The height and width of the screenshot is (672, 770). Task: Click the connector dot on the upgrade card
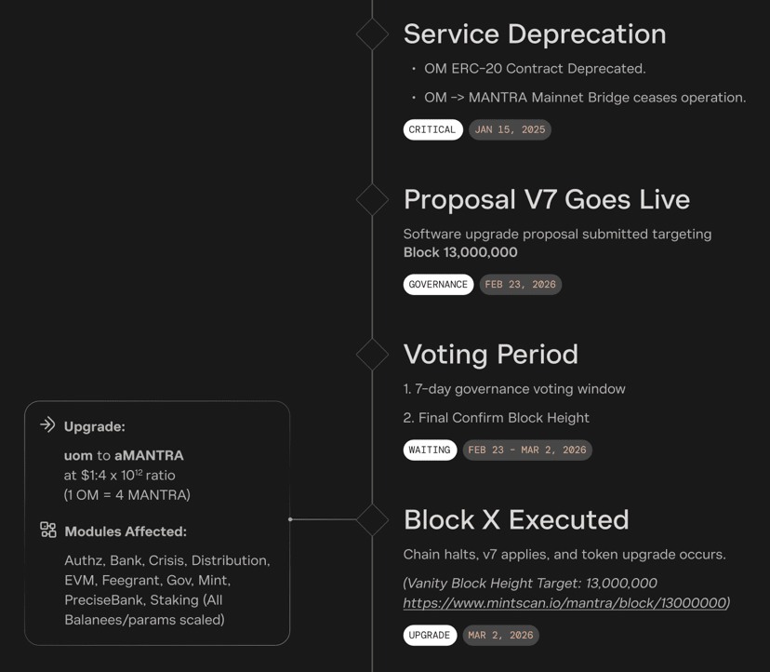click(x=291, y=519)
